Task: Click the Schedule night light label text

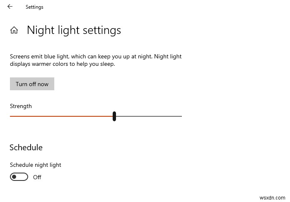Action: [x=35, y=165]
